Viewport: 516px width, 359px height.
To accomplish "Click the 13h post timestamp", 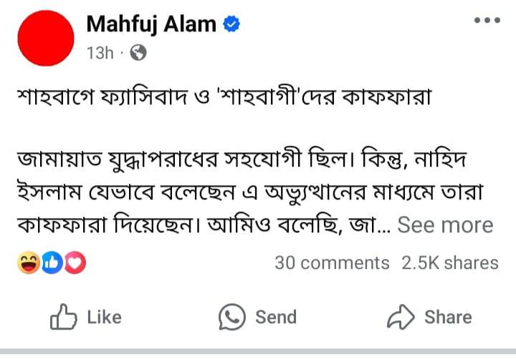I will 100,52.
